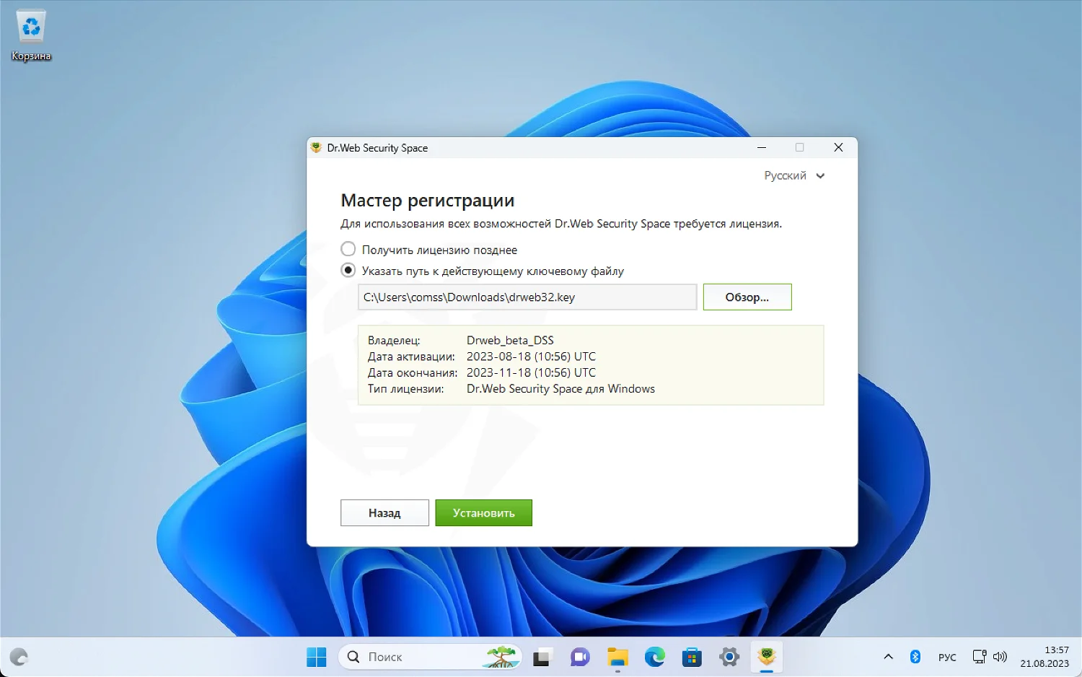Viewport: 1082px width, 677px height.
Task: Click the 'Дата активации:' label
Action: click(411, 357)
